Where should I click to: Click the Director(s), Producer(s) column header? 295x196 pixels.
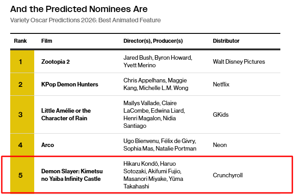(x=153, y=41)
